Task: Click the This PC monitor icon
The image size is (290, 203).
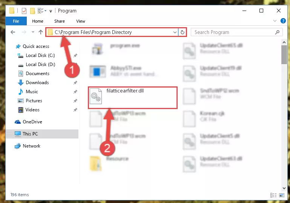Action: coord(18,134)
